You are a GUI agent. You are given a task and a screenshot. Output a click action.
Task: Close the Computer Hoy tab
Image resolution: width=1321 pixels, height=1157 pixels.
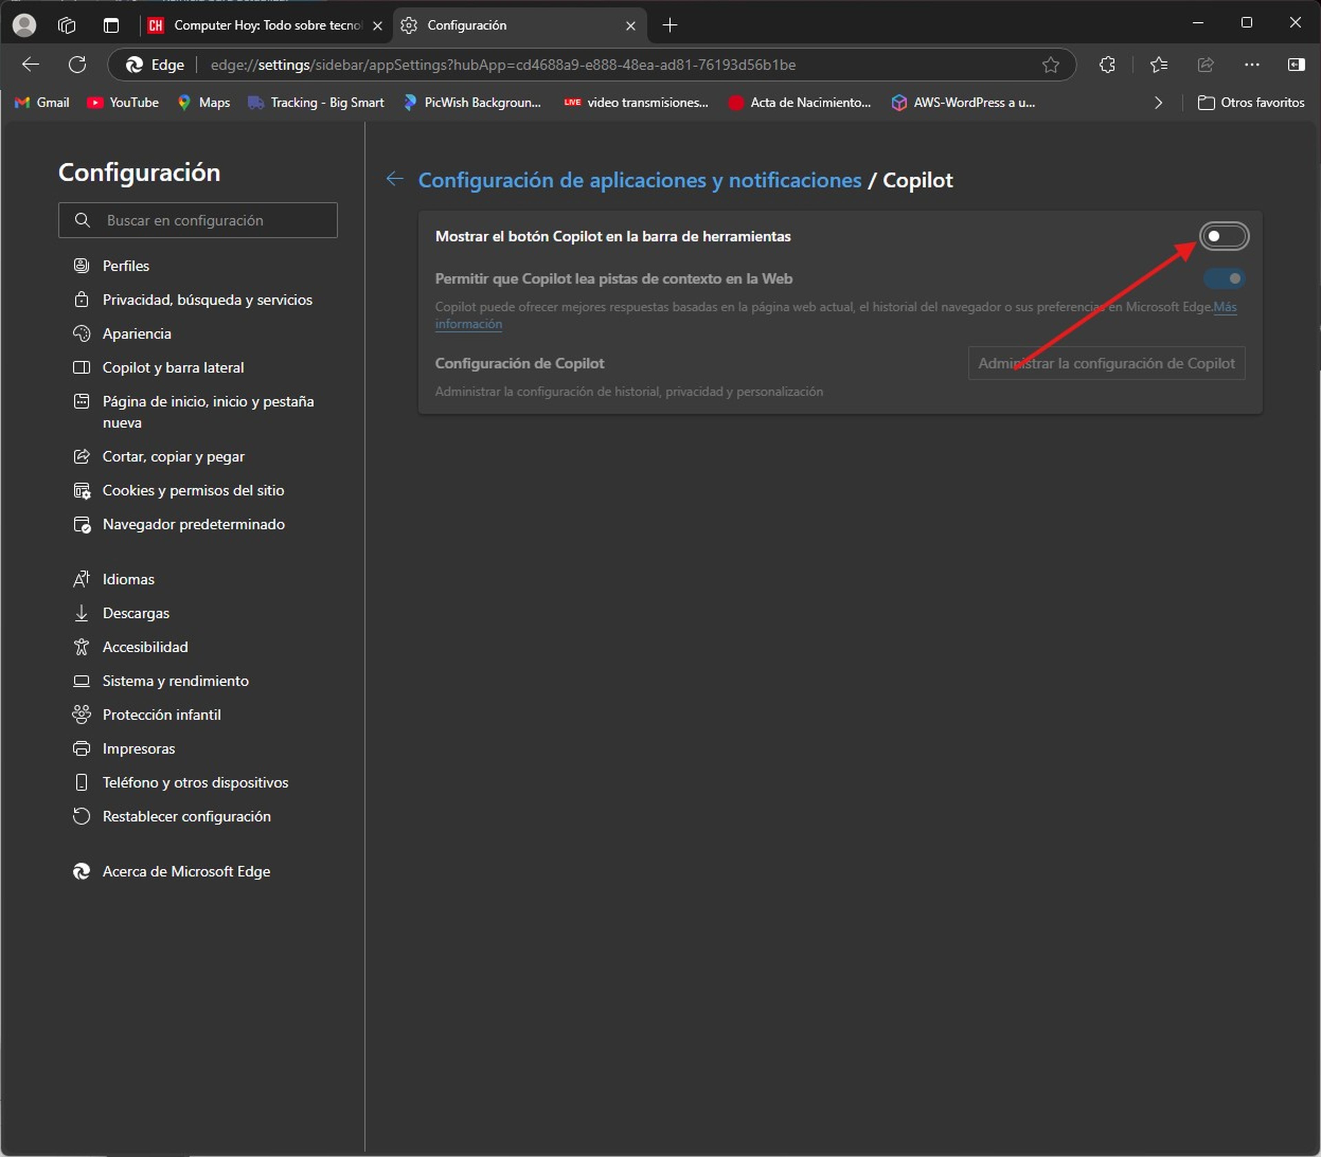click(377, 26)
